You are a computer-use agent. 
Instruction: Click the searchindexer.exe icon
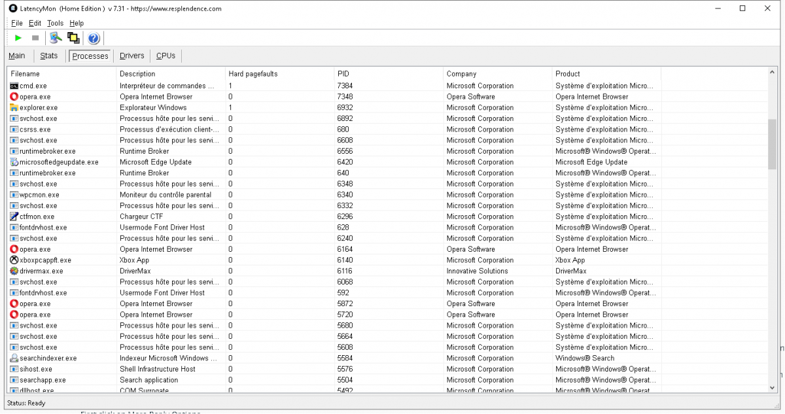tap(14, 358)
